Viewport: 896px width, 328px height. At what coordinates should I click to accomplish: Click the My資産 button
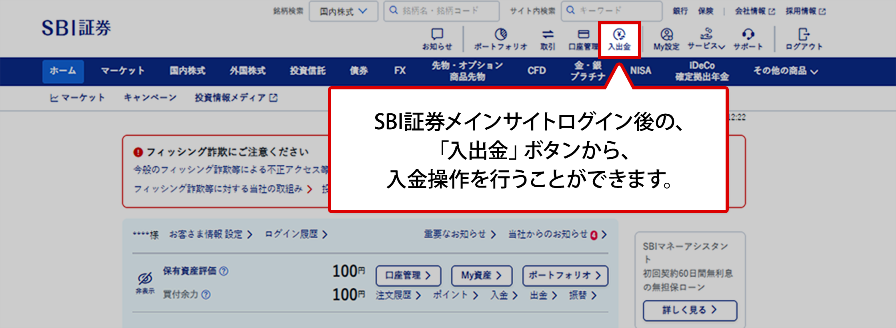coord(482,276)
